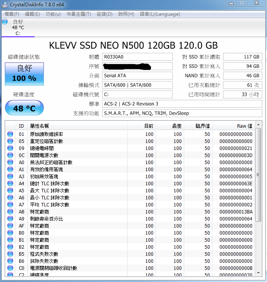Click the 目前 column header

141,126
